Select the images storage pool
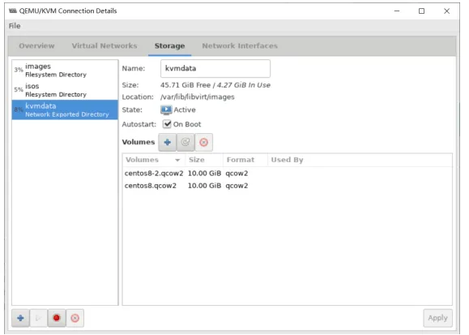Viewport: 469px width, 335px height. point(65,70)
